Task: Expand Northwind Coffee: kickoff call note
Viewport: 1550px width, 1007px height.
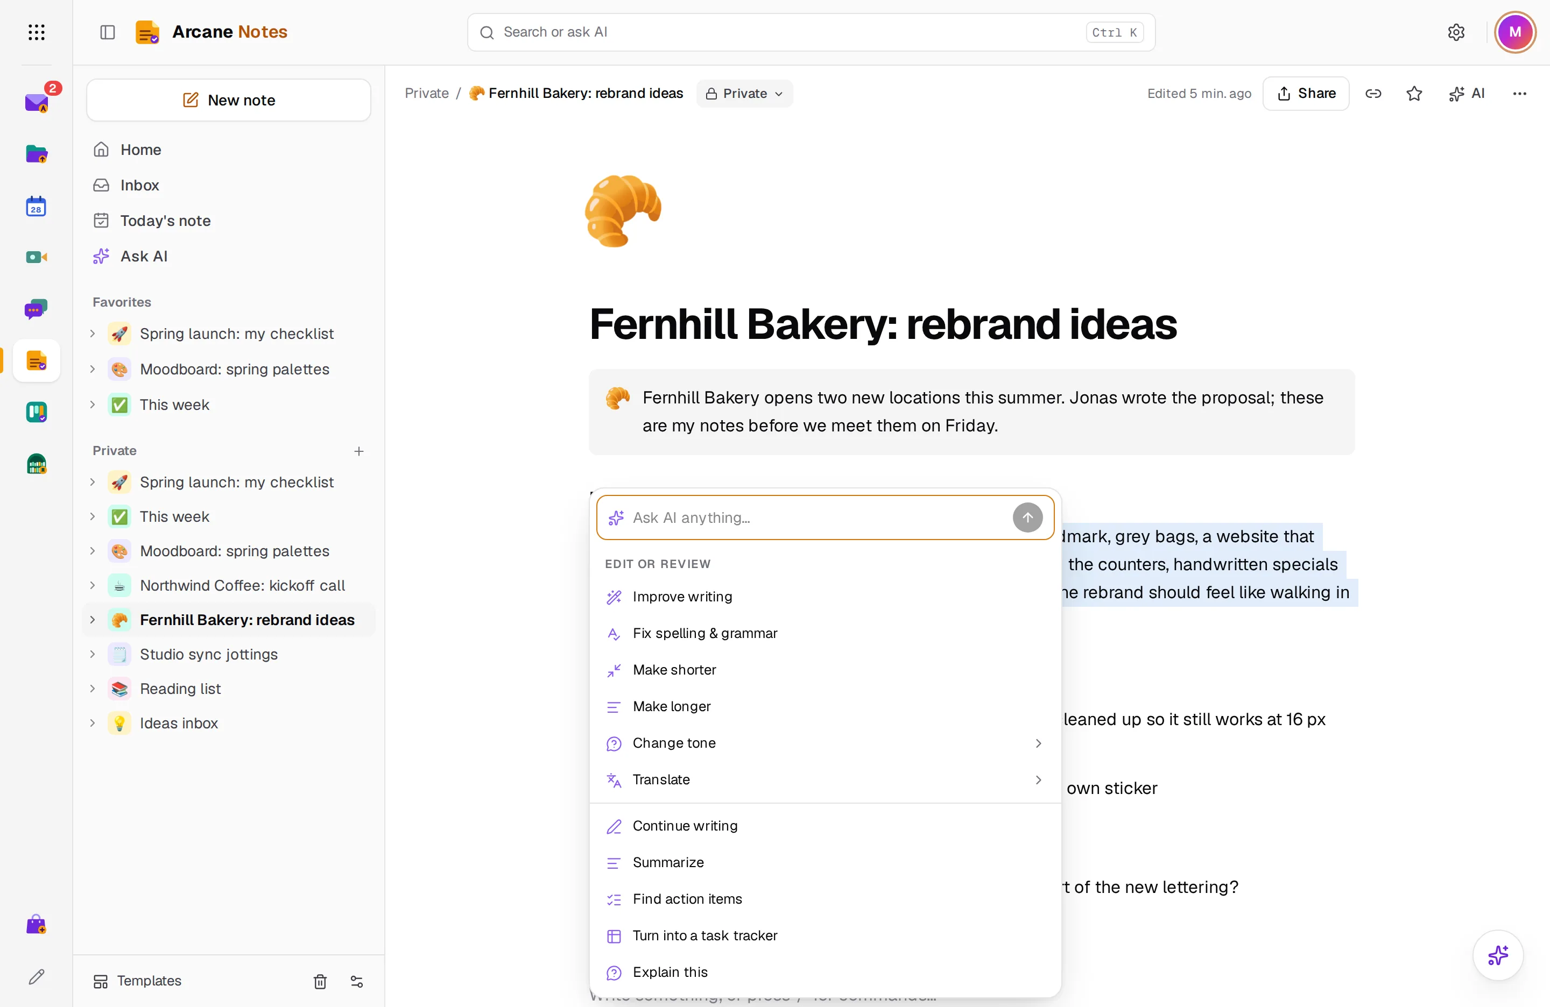Action: pyautogui.click(x=93, y=585)
